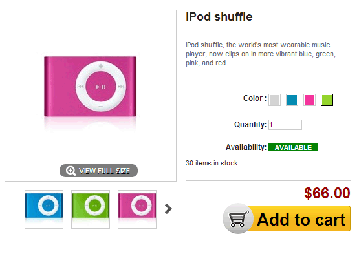Select the gray color swatch
The height and width of the screenshot is (254, 359).
coord(274,100)
